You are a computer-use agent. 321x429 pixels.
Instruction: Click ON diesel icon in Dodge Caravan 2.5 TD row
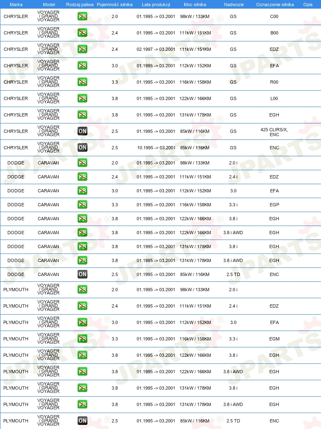click(x=83, y=274)
